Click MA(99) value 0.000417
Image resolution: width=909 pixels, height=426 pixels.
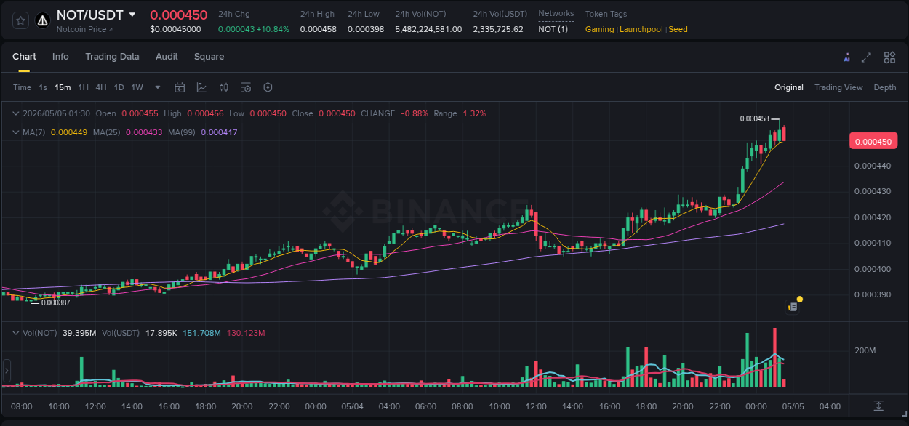(x=219, y=132)
